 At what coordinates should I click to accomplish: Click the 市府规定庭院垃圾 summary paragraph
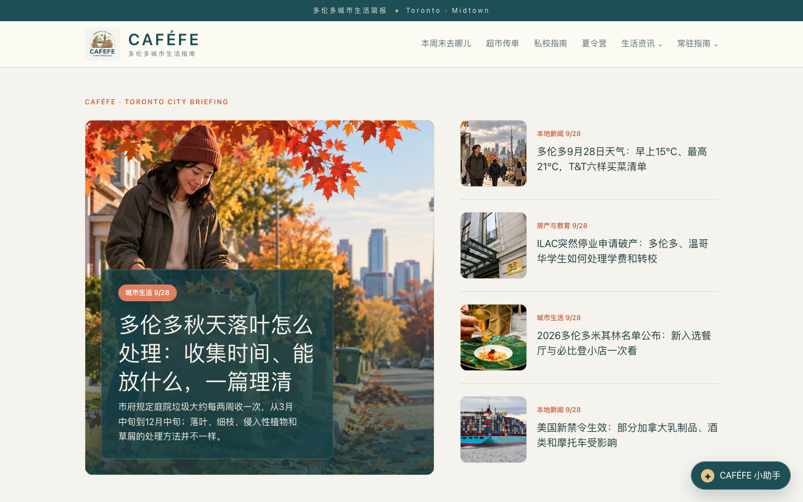pos(207,422)
